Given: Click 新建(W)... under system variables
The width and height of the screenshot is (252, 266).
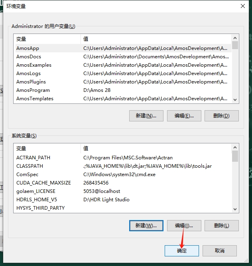Looking at the screenshot, I should pyautogui.click(x=146, y=226).
